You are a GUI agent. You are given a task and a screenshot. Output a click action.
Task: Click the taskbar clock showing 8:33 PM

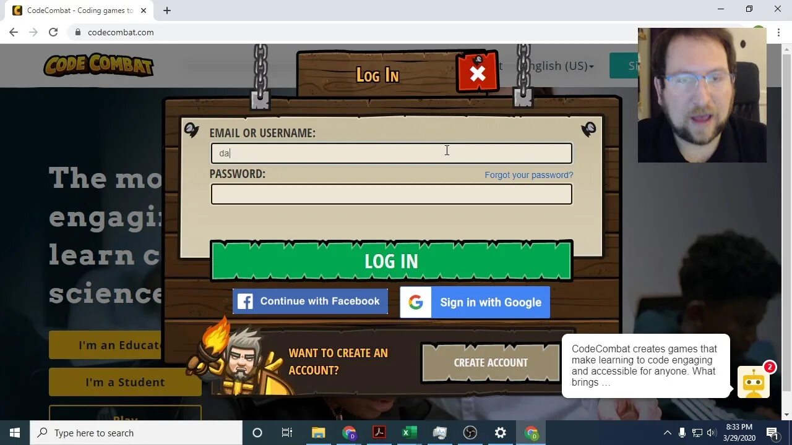click(x=739, y=433)
